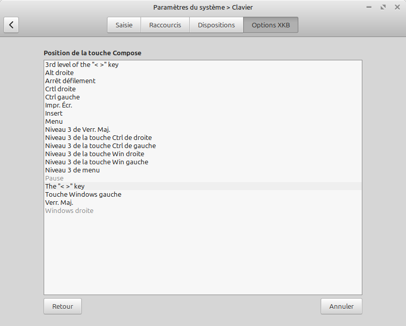Select 'Menu' as Compose key position
406x326 pixels.
[x=54, y=122]
